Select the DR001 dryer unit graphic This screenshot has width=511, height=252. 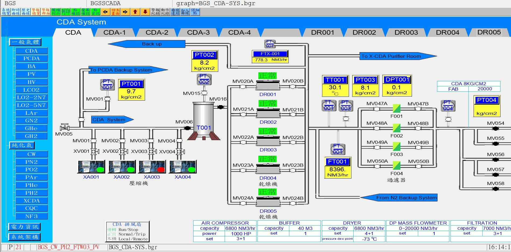(x=268, y=86)
